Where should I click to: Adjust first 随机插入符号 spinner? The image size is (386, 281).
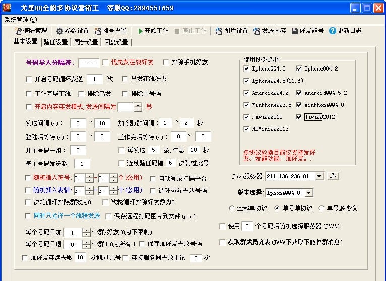tap(89, 178)
